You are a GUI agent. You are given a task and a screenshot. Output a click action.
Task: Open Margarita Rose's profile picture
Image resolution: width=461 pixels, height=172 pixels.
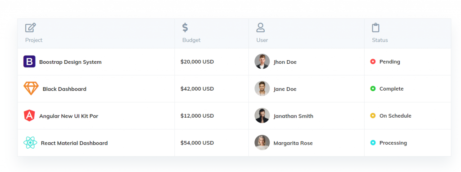tap(262, 143)
